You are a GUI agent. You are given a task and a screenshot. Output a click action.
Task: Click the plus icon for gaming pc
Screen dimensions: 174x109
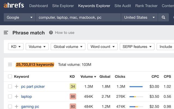coord(17,107)
